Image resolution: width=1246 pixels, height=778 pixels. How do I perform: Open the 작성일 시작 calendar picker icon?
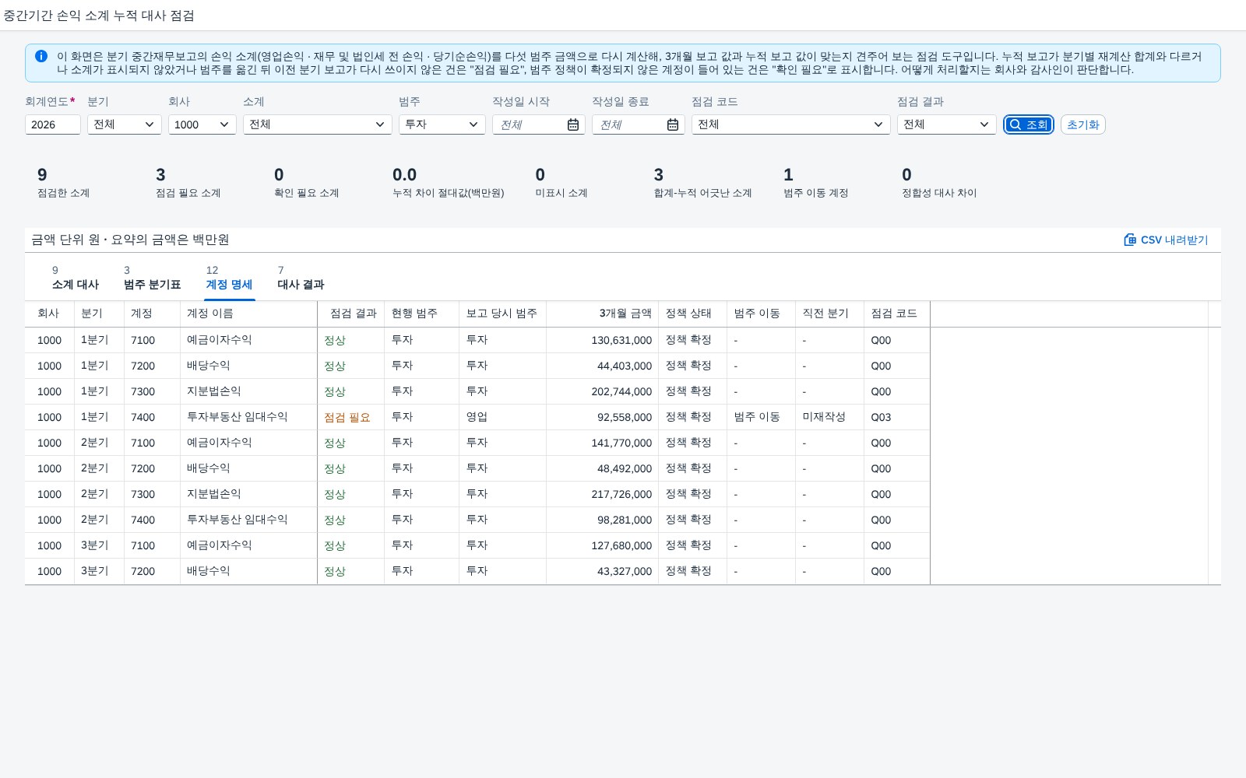[x=573, y=124]
